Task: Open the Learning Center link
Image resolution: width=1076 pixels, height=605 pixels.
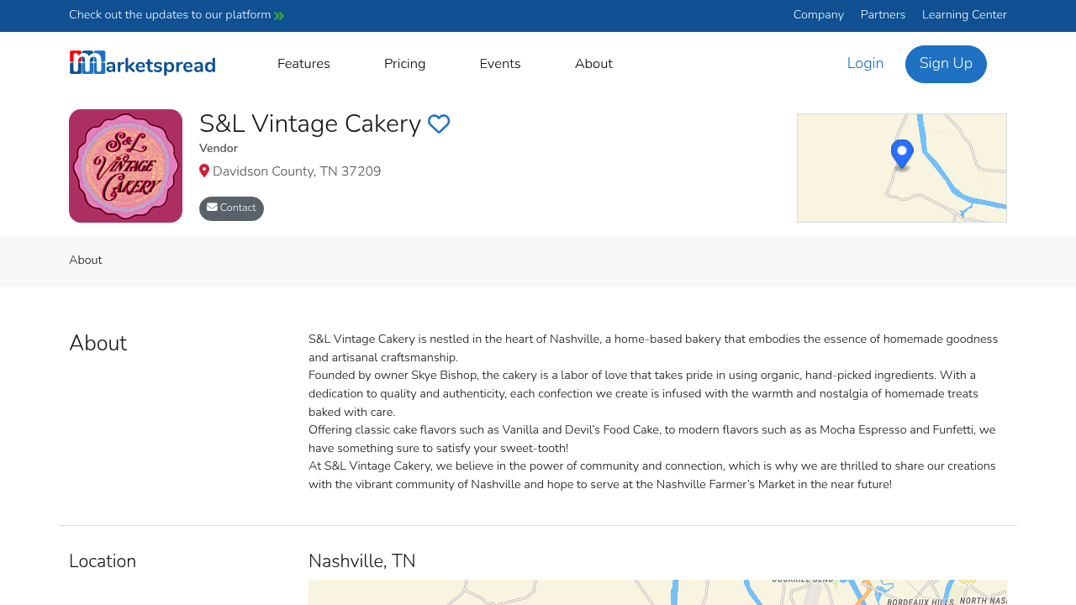Action: tap(964, 13)
